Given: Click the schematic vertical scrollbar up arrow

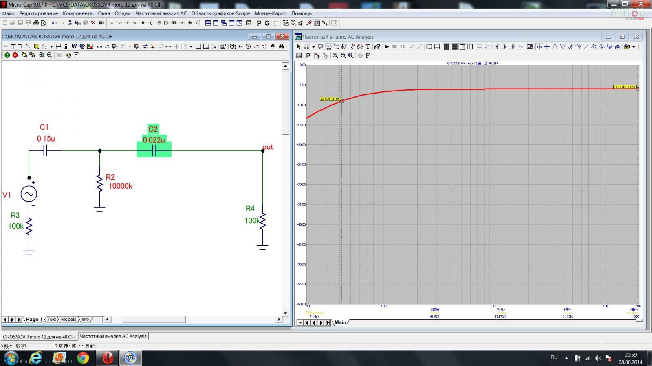Looking at the screenshot, I should [x=285, y=65].
